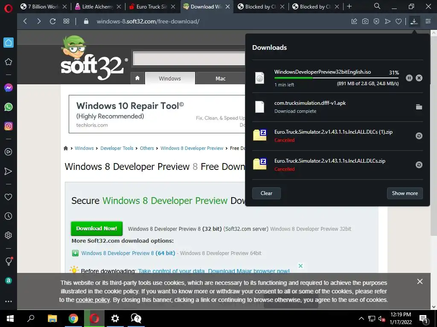Toggle the Downloads toolbar button
437x327 pixels.
414,21
